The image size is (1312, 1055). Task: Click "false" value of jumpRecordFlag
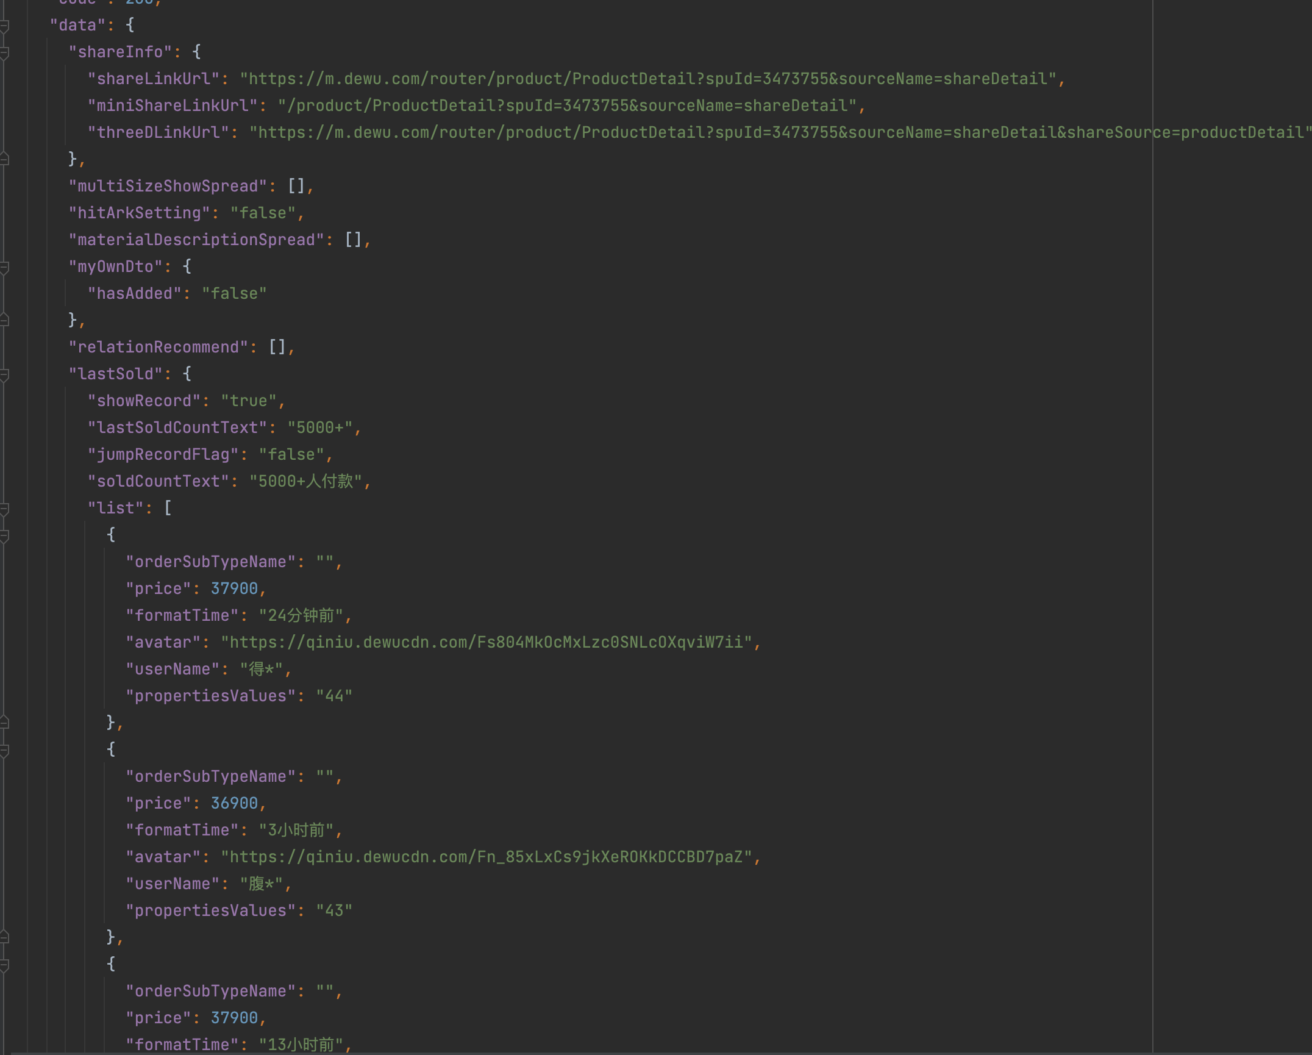point(291,454)
